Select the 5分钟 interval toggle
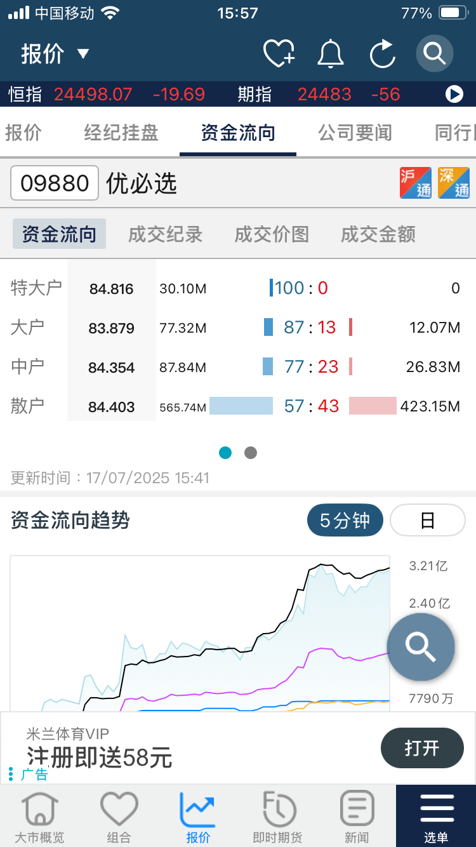476x847 pixels. pyautogui.click(x=345, y=521)
